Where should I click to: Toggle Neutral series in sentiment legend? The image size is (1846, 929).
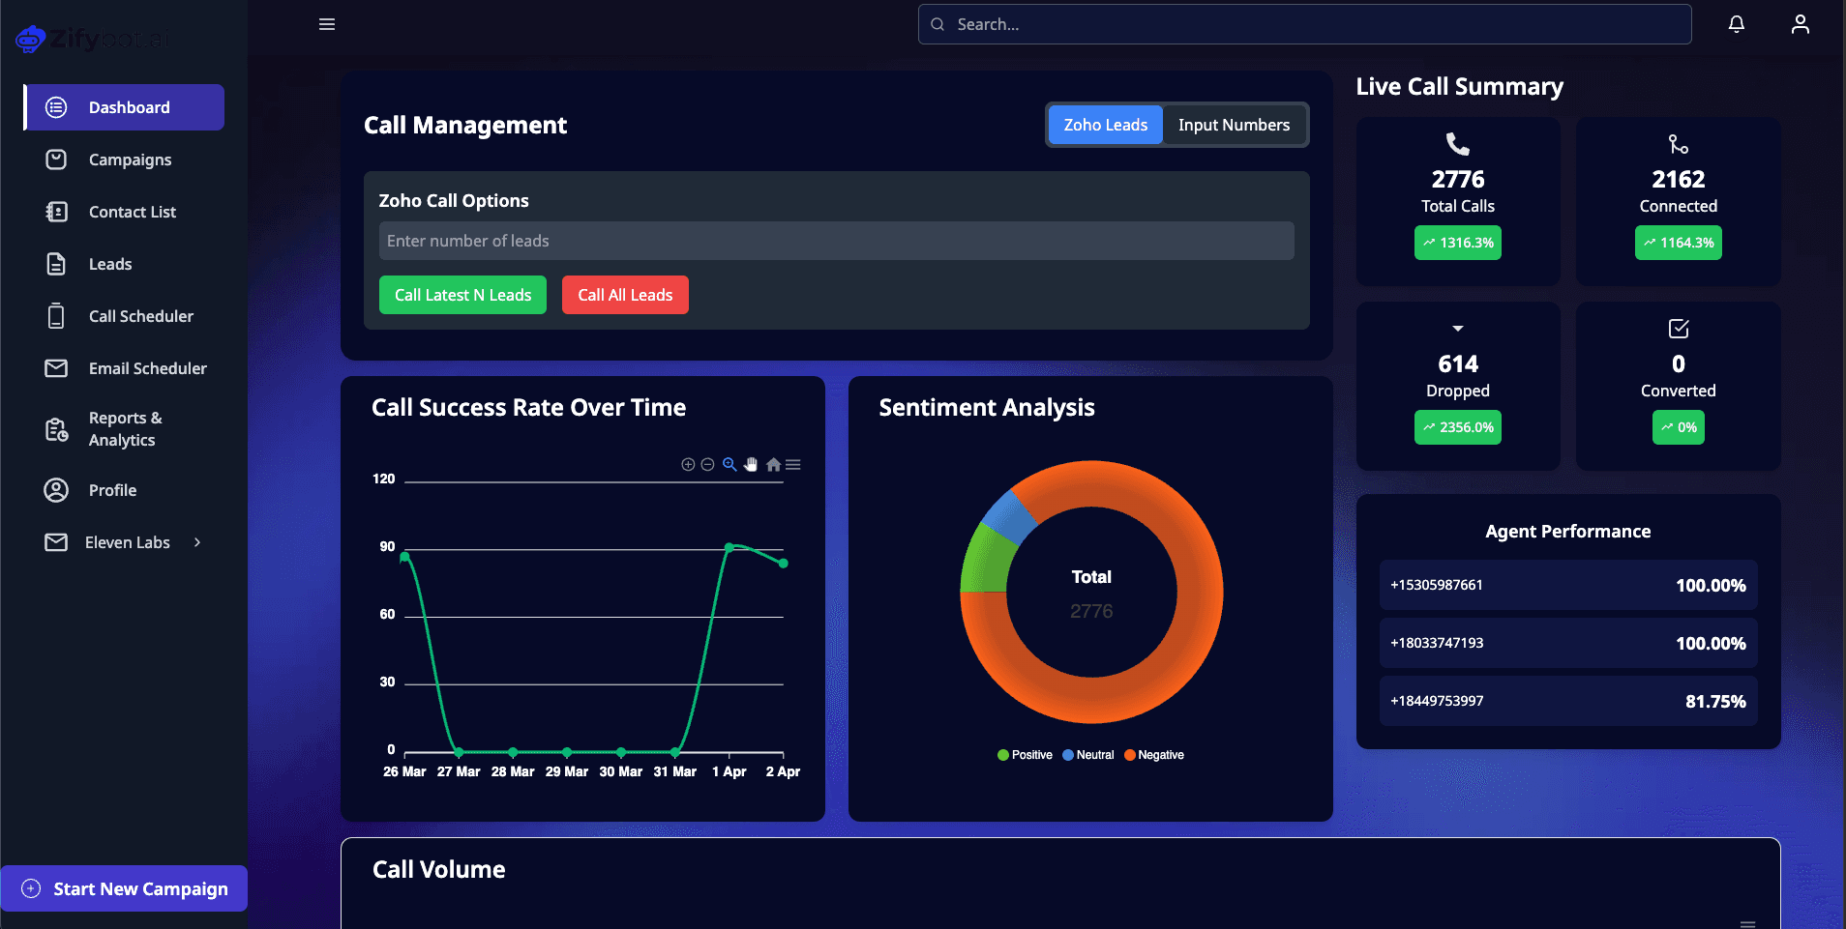tap(1088, 755)
